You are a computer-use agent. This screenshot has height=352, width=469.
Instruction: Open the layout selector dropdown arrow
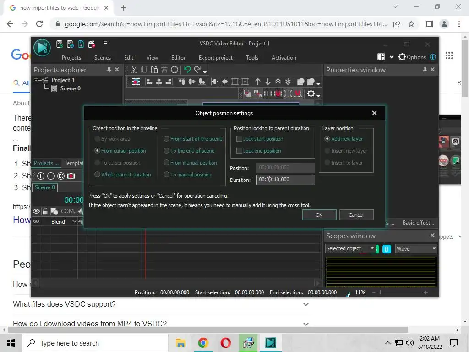391,57
